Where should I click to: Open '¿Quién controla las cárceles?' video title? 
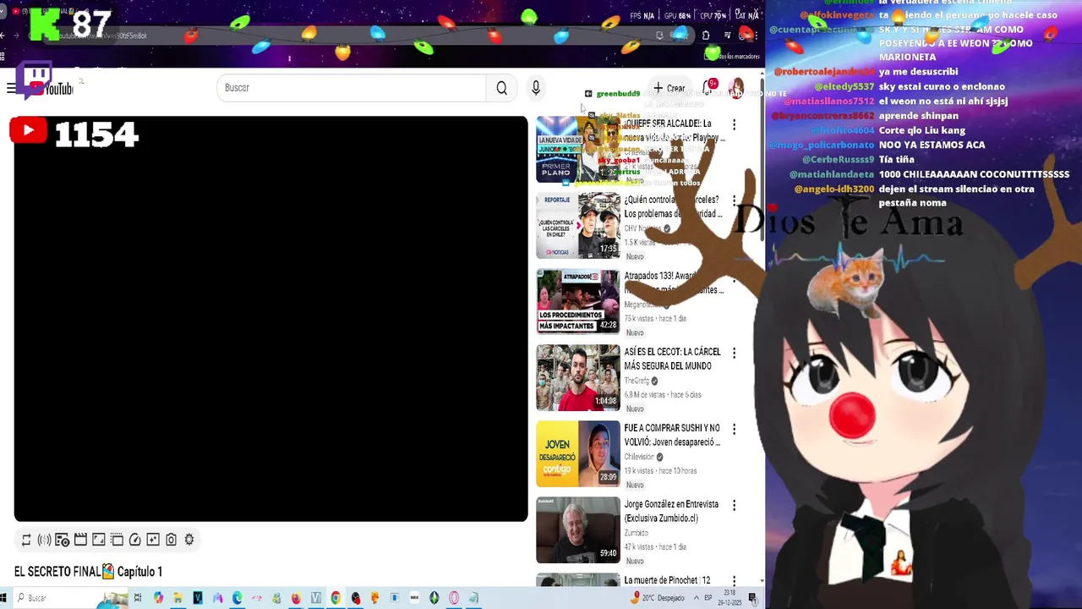pyautogui.click(x=672, y=206)
